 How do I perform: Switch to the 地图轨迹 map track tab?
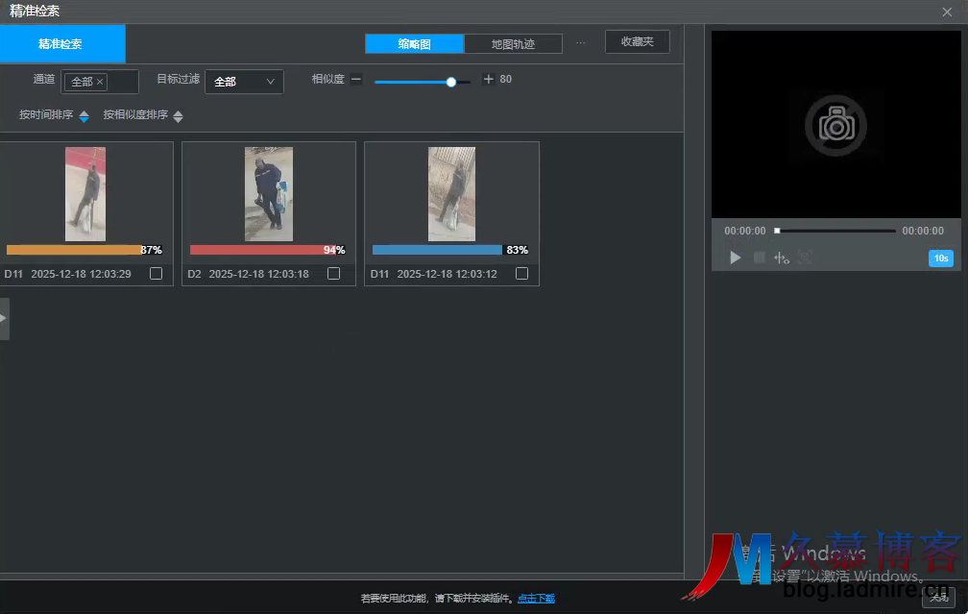[x=513, y=44]
